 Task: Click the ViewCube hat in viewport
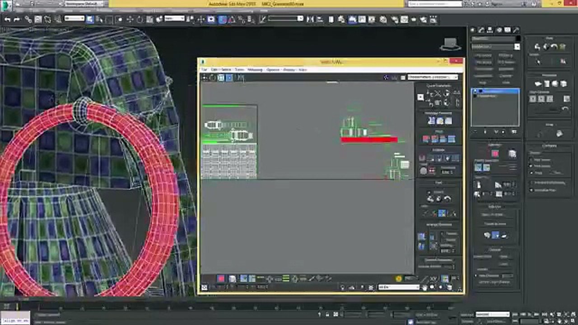click(x=450, y=44)
